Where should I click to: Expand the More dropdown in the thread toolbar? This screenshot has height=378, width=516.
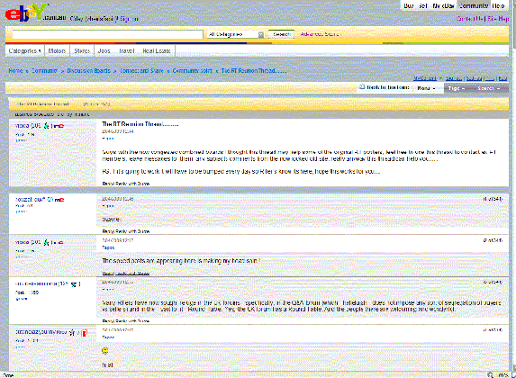[426, 88]
